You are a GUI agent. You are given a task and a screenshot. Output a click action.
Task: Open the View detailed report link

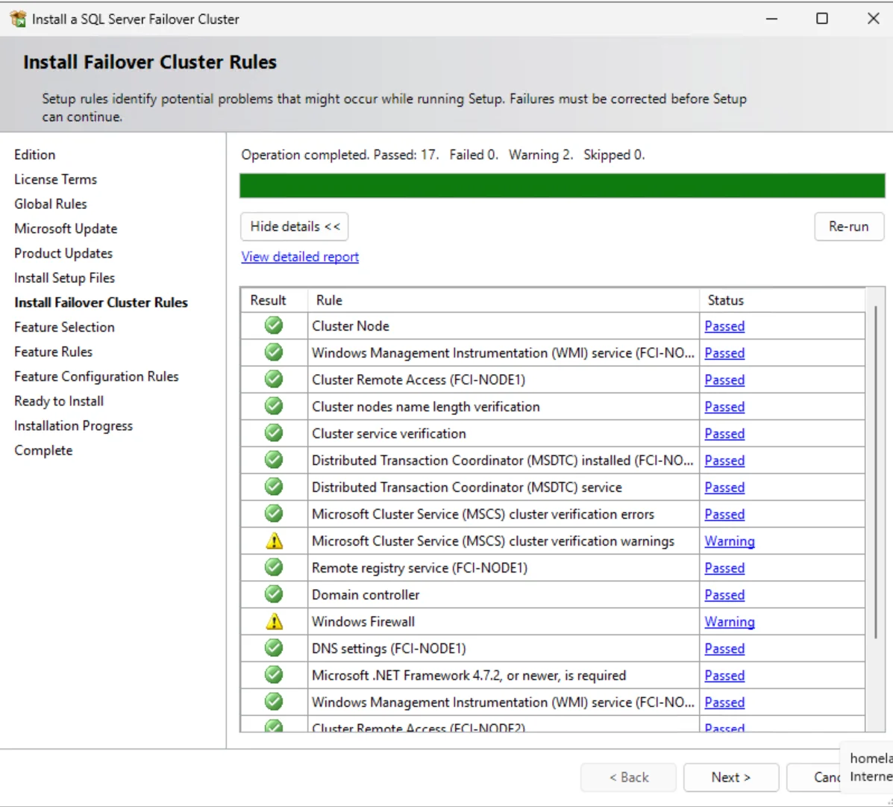coord(300,257)
